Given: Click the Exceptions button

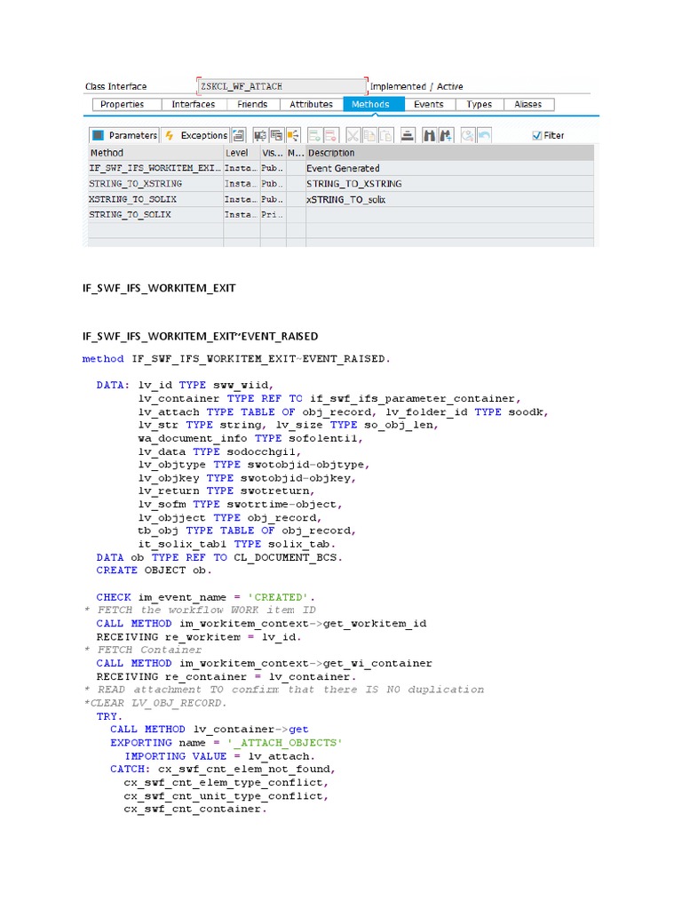Looking at the screenshot, I should [196, 135].
